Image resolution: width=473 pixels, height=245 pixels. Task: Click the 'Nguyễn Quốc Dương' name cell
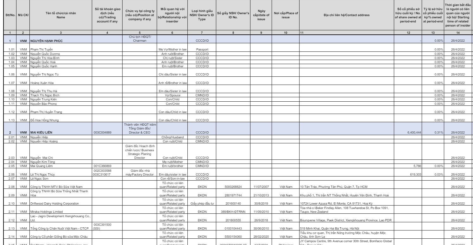[60, 54]
